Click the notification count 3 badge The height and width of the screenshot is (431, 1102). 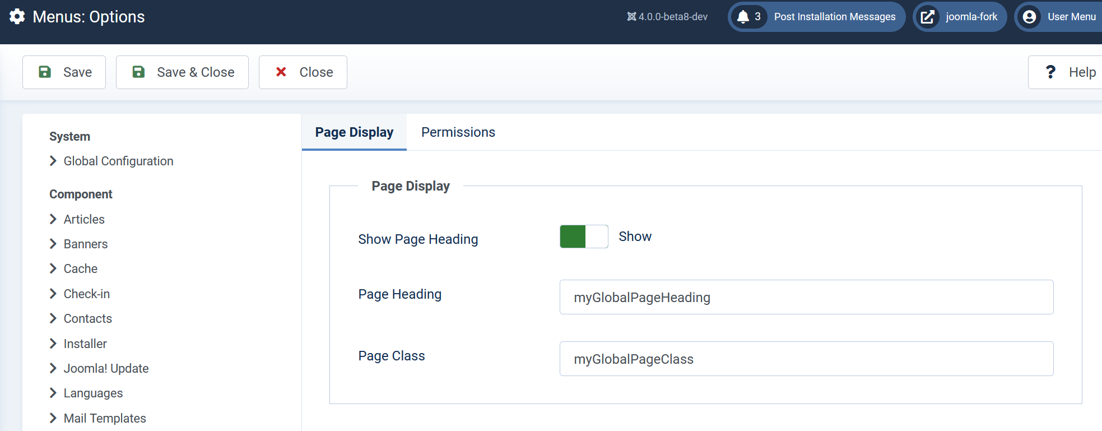757,17
